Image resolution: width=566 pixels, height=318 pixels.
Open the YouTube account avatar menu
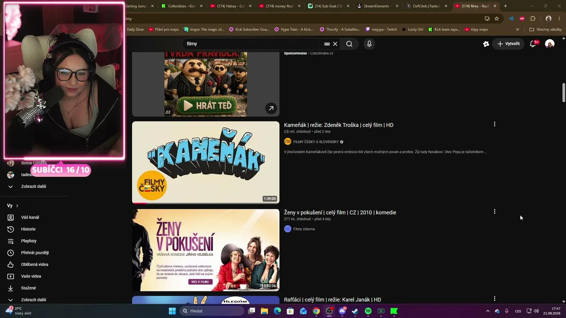click(550, 44)
